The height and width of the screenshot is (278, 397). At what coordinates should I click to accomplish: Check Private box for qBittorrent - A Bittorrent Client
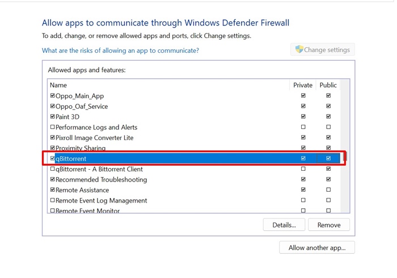(x=303, y=169)
